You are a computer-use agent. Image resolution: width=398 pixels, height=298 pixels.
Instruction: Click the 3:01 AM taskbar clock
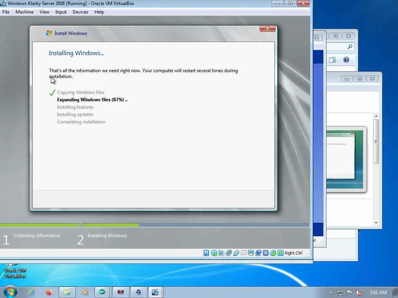click(x=378, y=293)
